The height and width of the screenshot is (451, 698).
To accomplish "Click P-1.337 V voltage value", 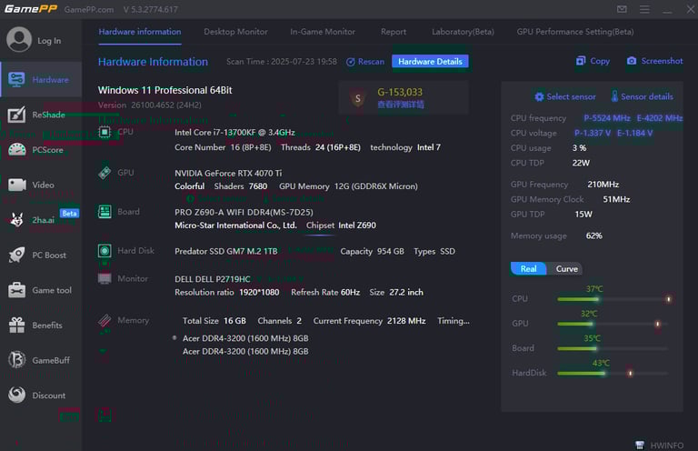I will pos(593,133).
